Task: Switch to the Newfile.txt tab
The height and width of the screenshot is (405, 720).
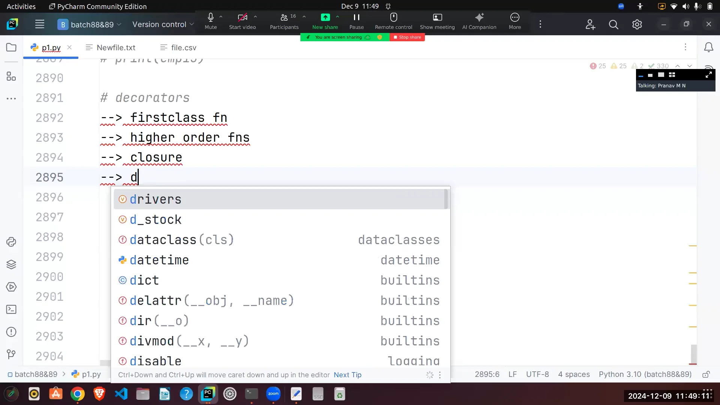Action: (x=115, y=47)
